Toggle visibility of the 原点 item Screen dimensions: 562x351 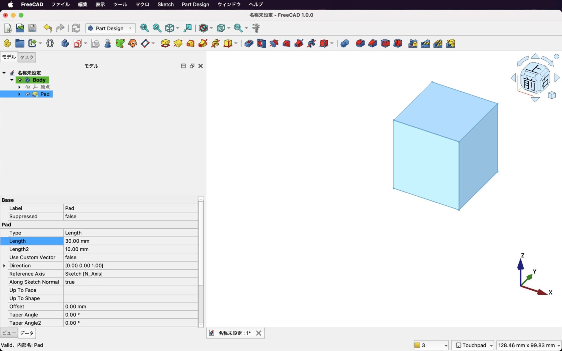(x=28, y=87)
